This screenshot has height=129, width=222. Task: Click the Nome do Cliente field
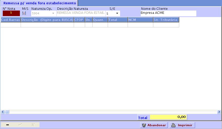pyautogui.click(x=168, y=13)
